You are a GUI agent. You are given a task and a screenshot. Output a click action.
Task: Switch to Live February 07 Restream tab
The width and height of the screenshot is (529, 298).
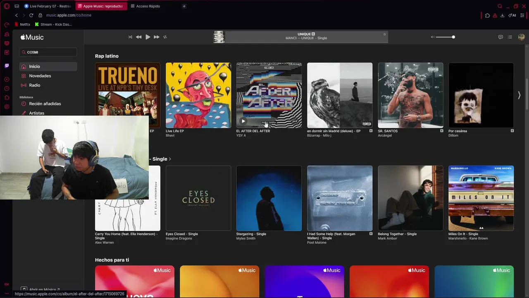pos(48,6)
